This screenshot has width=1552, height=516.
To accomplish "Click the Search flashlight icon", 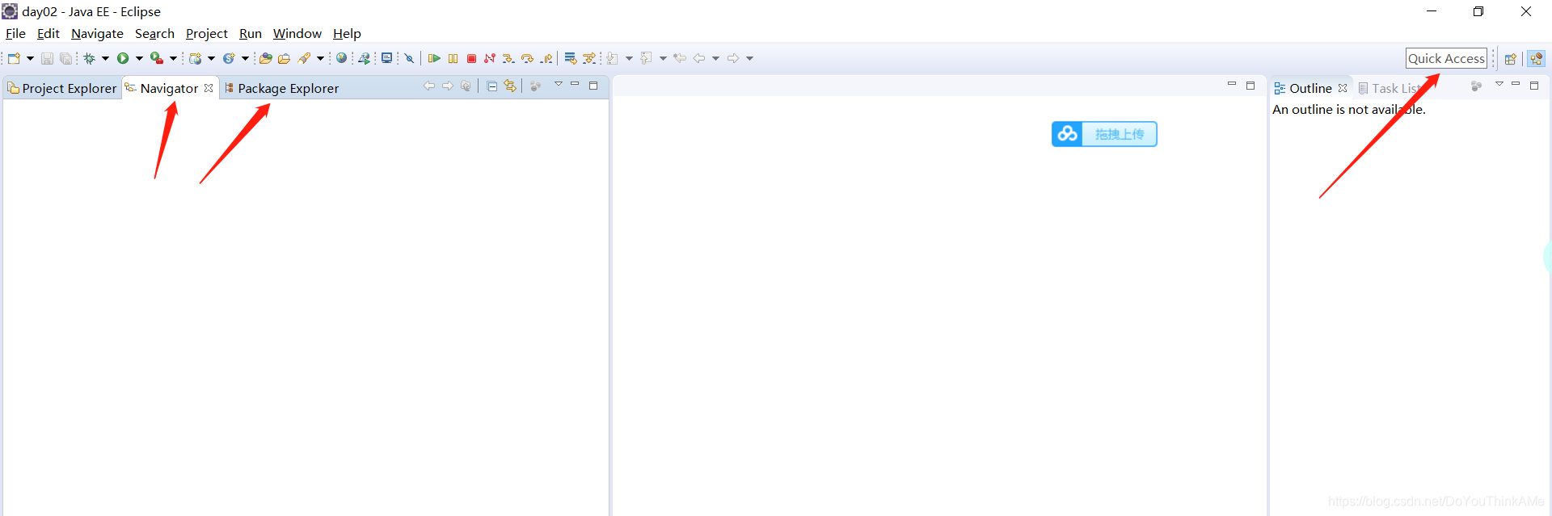I will coord(304,58).
